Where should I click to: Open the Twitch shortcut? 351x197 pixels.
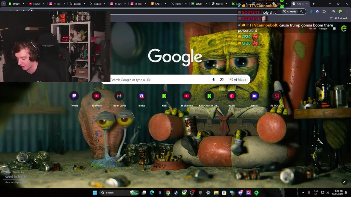pyautogui.click(x=74, y=99)
